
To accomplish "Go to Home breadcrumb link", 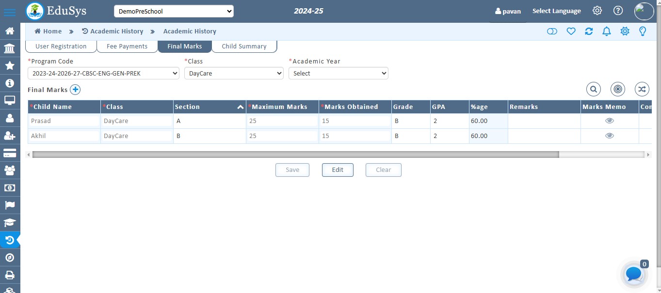I will 48,31.
